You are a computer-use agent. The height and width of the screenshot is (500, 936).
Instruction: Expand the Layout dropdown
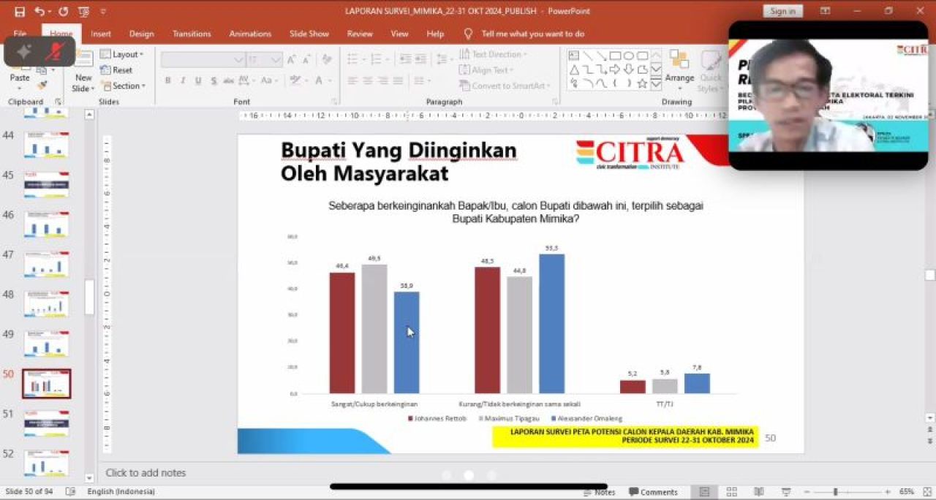[121, 54]
